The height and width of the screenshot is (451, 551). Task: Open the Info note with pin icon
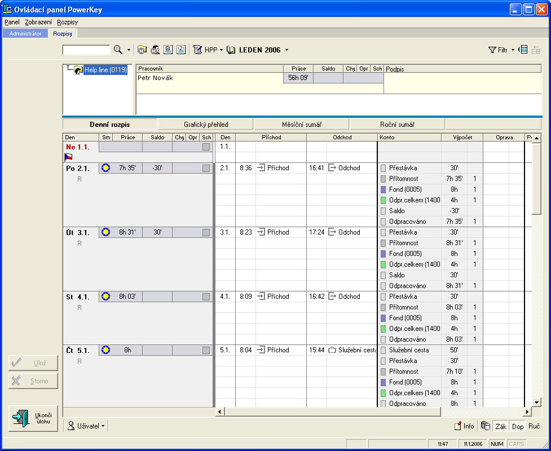coord(465,426)
